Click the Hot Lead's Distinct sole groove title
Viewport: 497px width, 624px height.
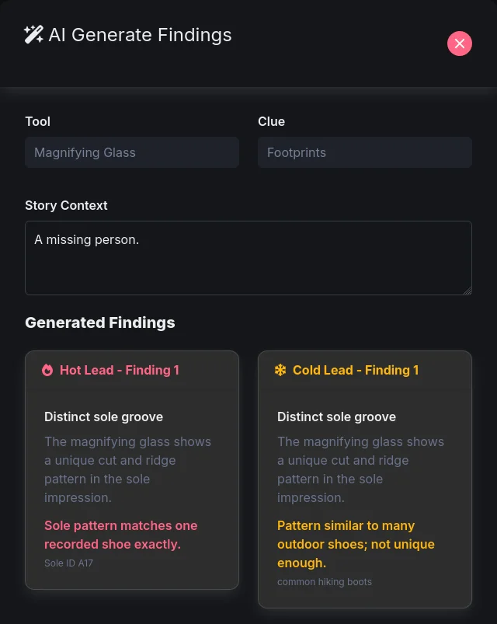(103, 417)
